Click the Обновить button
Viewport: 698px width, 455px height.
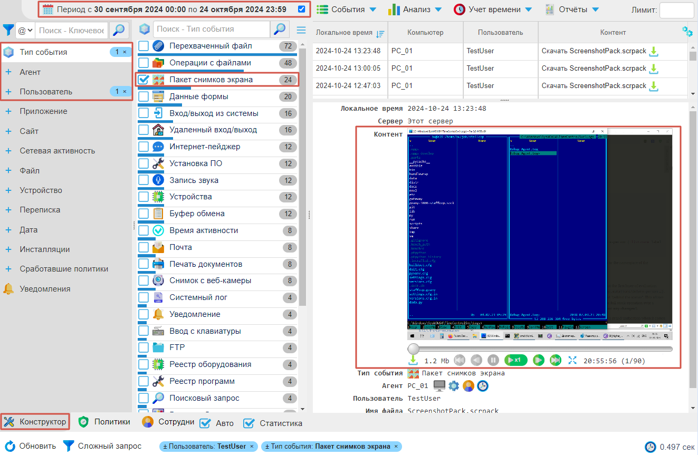coord(31,446)
